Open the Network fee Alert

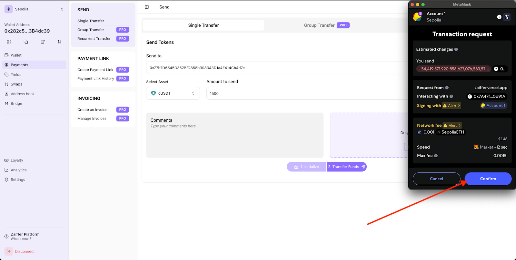pyautogui.click(x=452, y=125)
